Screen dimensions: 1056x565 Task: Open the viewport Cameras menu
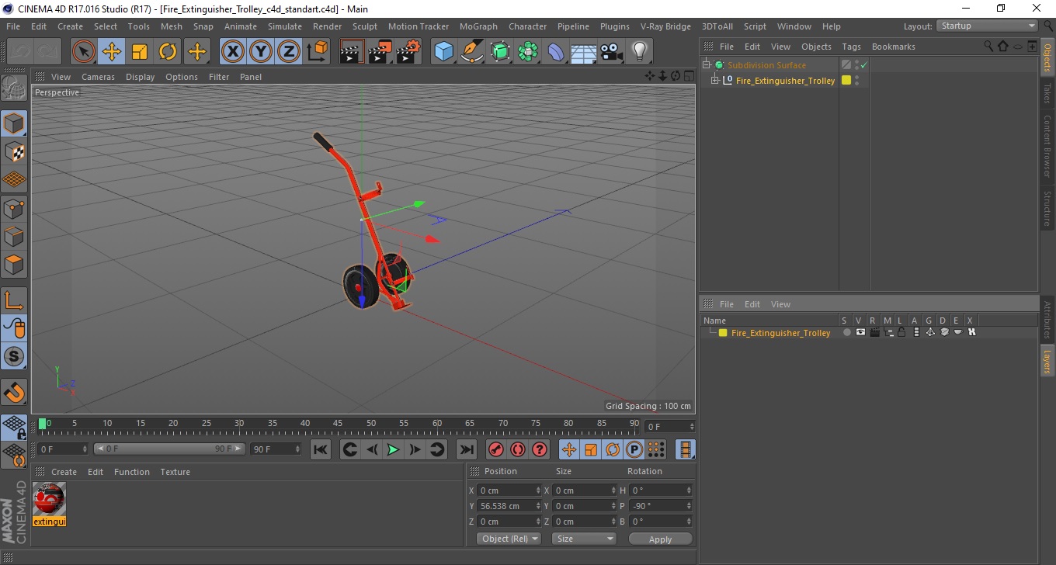click(98, 77)
